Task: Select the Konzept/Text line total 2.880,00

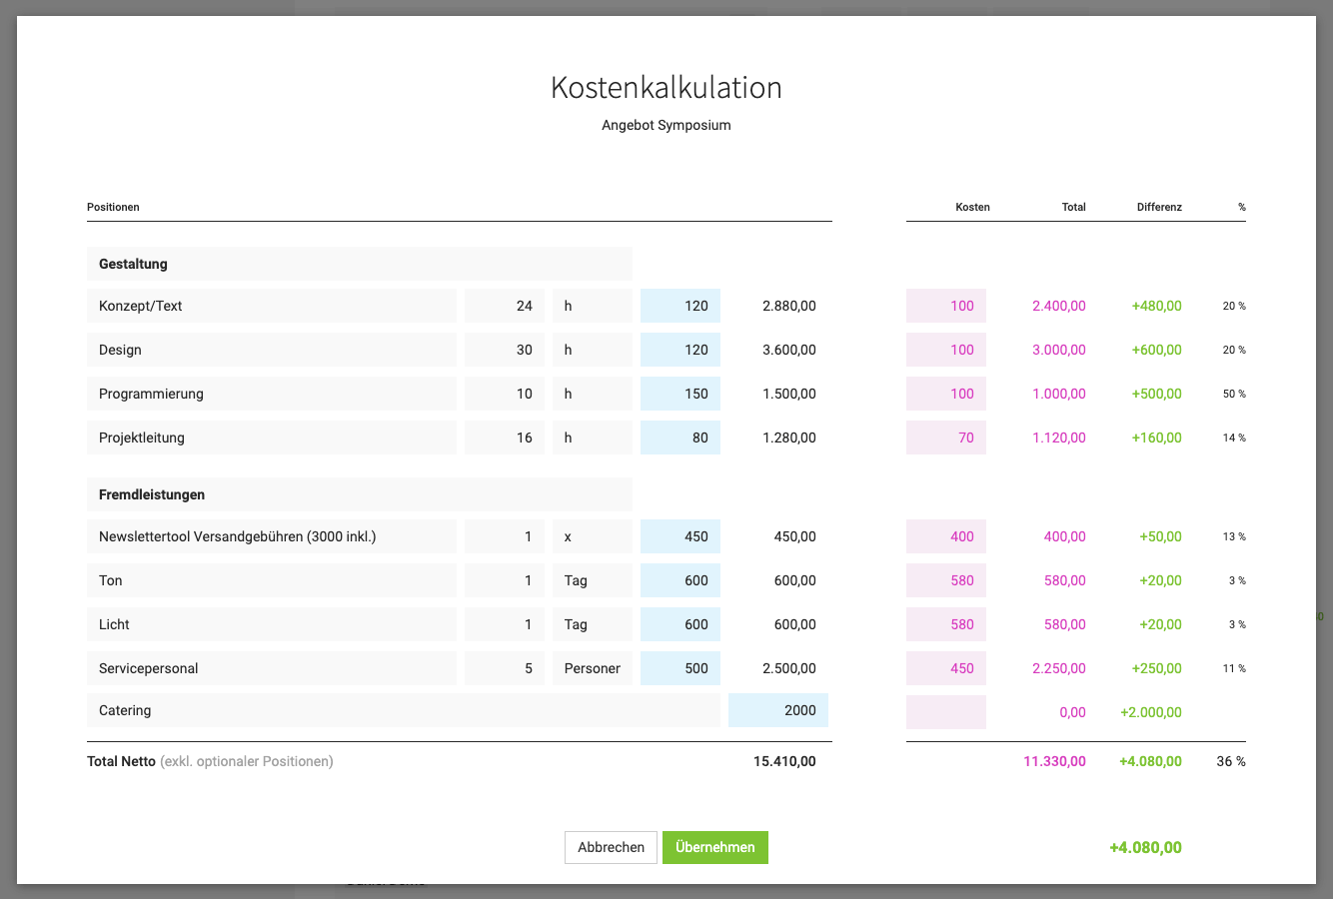Action: pos(788,306)
